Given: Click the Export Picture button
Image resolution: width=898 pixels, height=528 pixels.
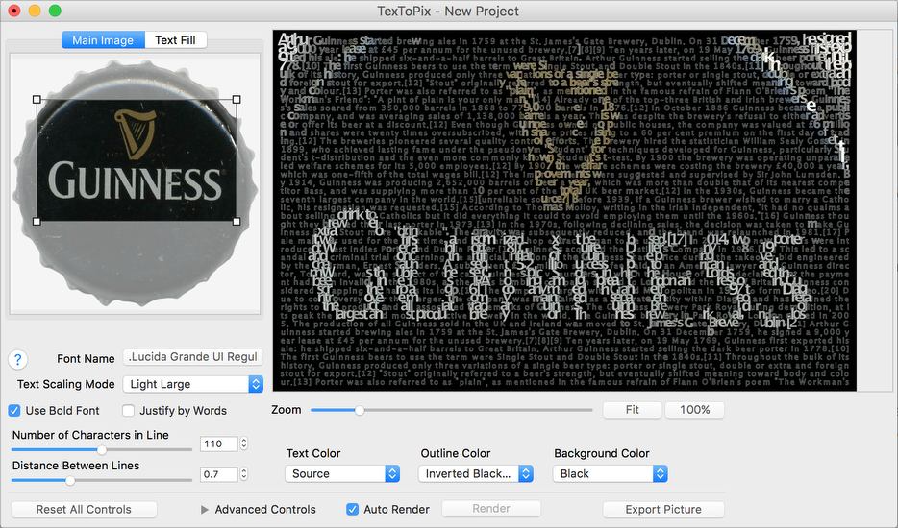Looking at the screenshot, I should [x=663, y=509].
